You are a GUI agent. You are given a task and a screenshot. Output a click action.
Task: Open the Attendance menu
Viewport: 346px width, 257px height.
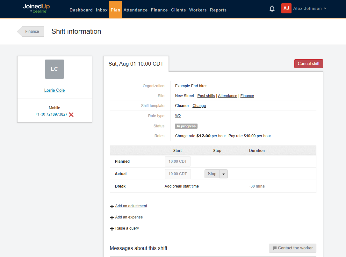[135, 10]
